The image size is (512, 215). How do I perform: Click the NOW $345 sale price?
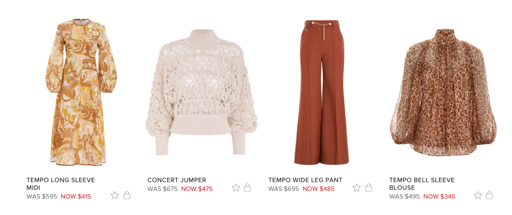point(439,197)
